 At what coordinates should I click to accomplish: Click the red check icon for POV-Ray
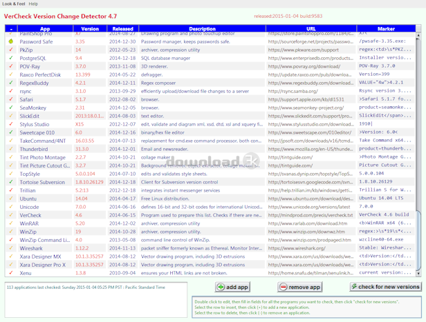tap(11, 66)
